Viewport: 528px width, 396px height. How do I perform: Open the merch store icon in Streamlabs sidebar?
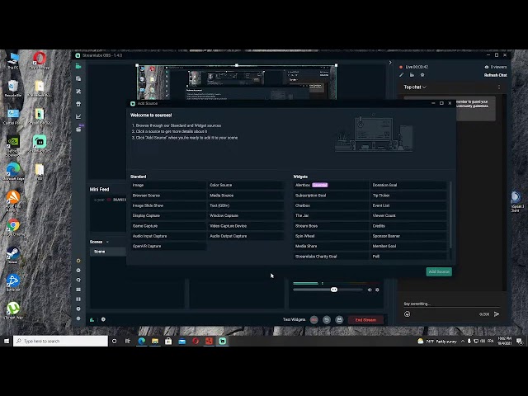pyautogui.click(x=78, y=104)
